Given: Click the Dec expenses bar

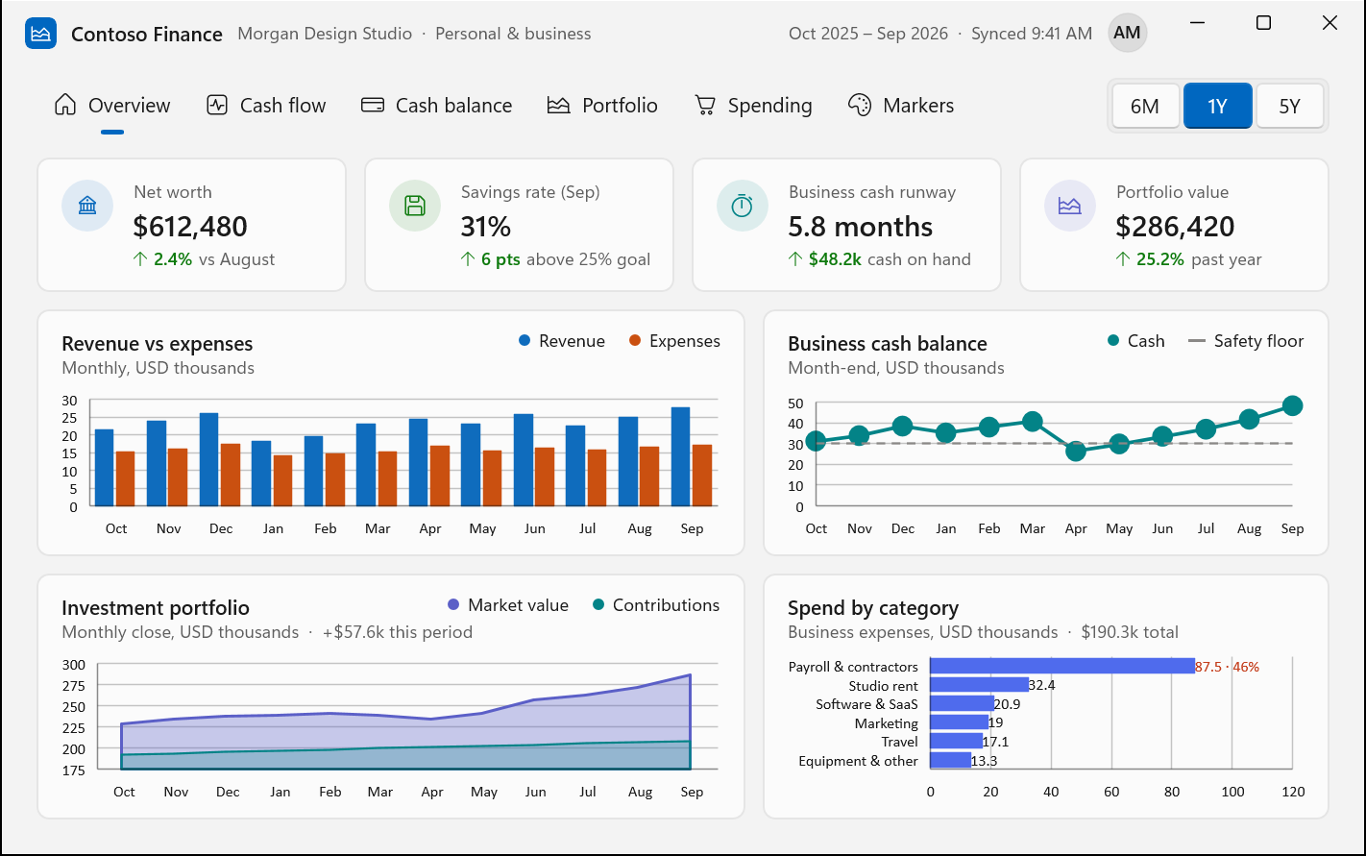Looking at the screenshot, I should click(x=231, y=475).
